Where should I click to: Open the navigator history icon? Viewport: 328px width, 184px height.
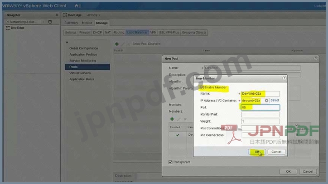50,22
